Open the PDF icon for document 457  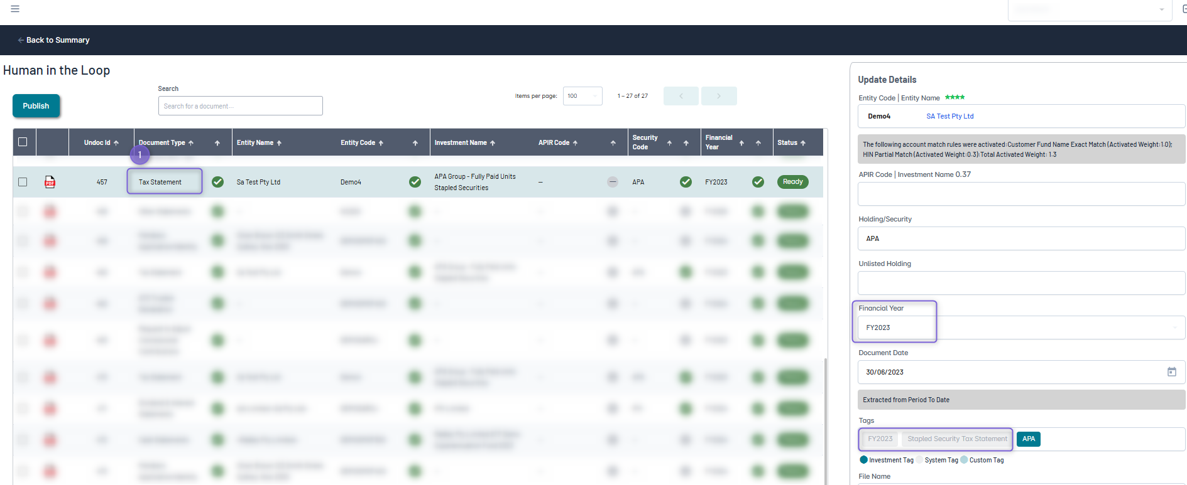point(50,182)
